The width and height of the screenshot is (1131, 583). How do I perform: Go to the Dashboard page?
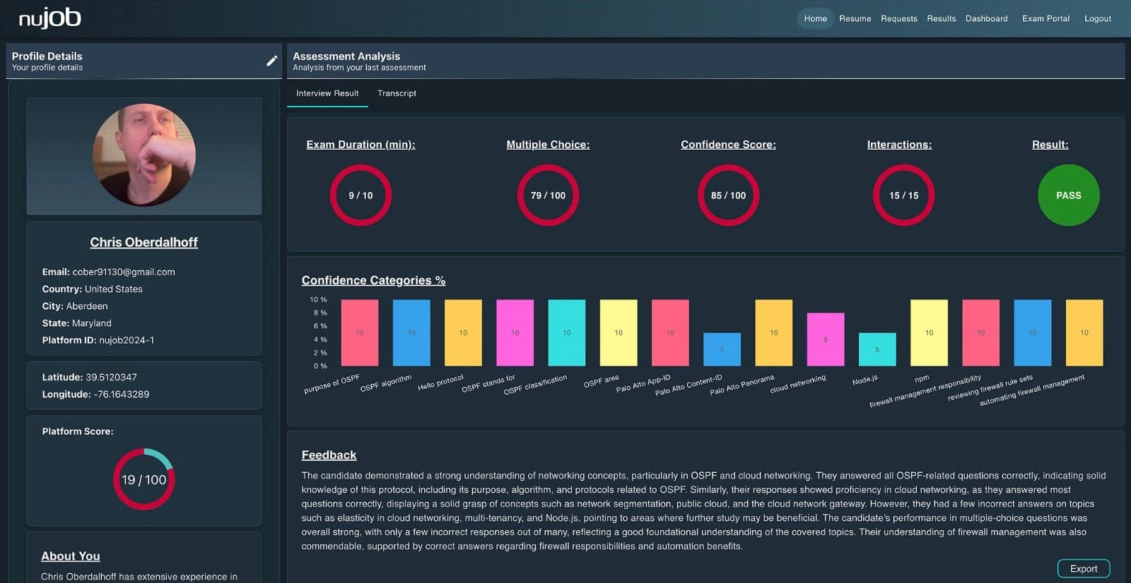[986, 18]
